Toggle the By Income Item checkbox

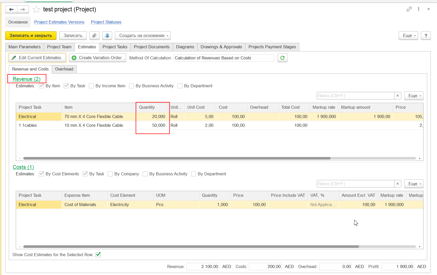[x=91, y=86]
